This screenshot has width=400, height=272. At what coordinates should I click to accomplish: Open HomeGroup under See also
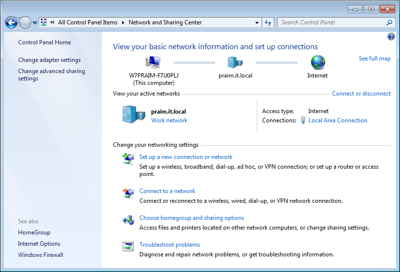pyautogui.click(x=34, y=233)
